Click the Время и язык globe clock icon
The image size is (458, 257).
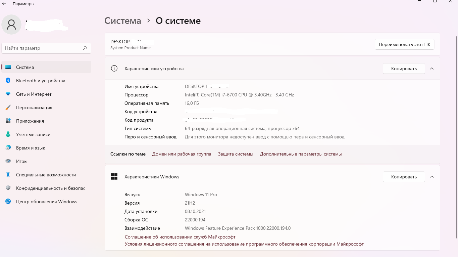[x=8, y=148]
